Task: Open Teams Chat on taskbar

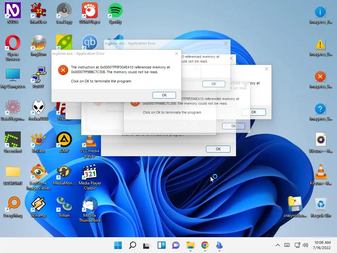Action: (x=176, y=245)
